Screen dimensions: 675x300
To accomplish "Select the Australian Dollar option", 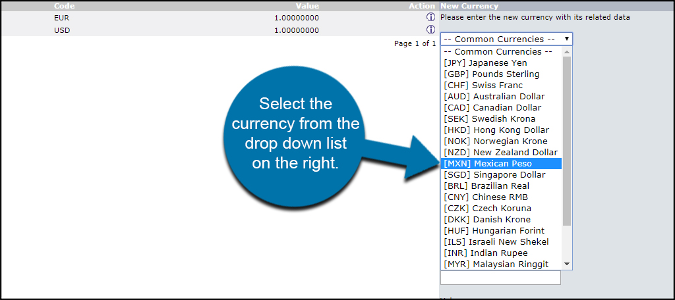I will pyautogui.click(x=494, y=97).
